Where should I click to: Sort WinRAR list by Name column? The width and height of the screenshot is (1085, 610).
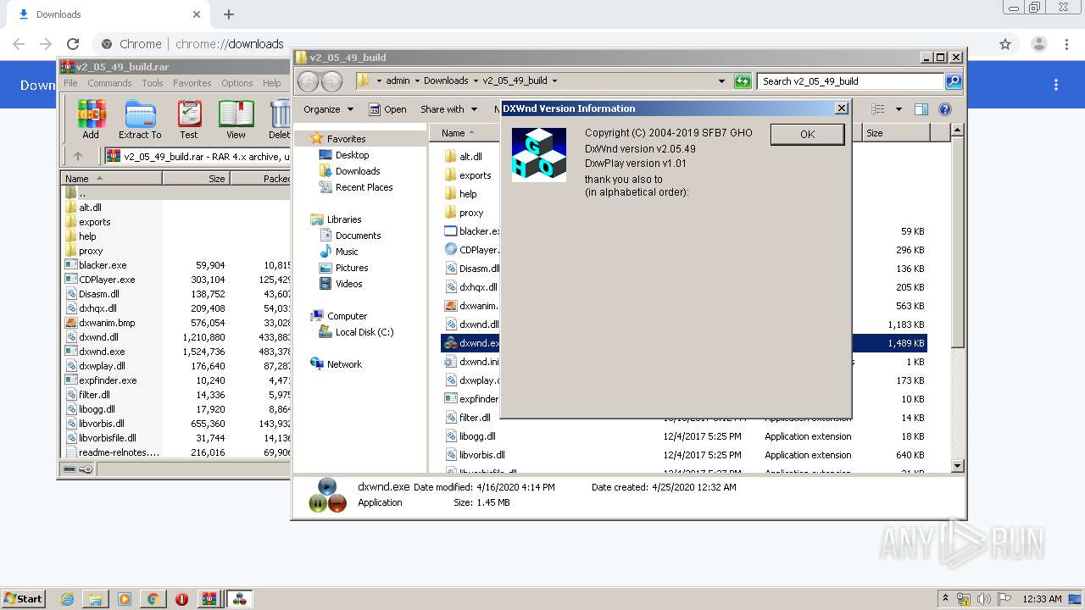click(111, 179)
